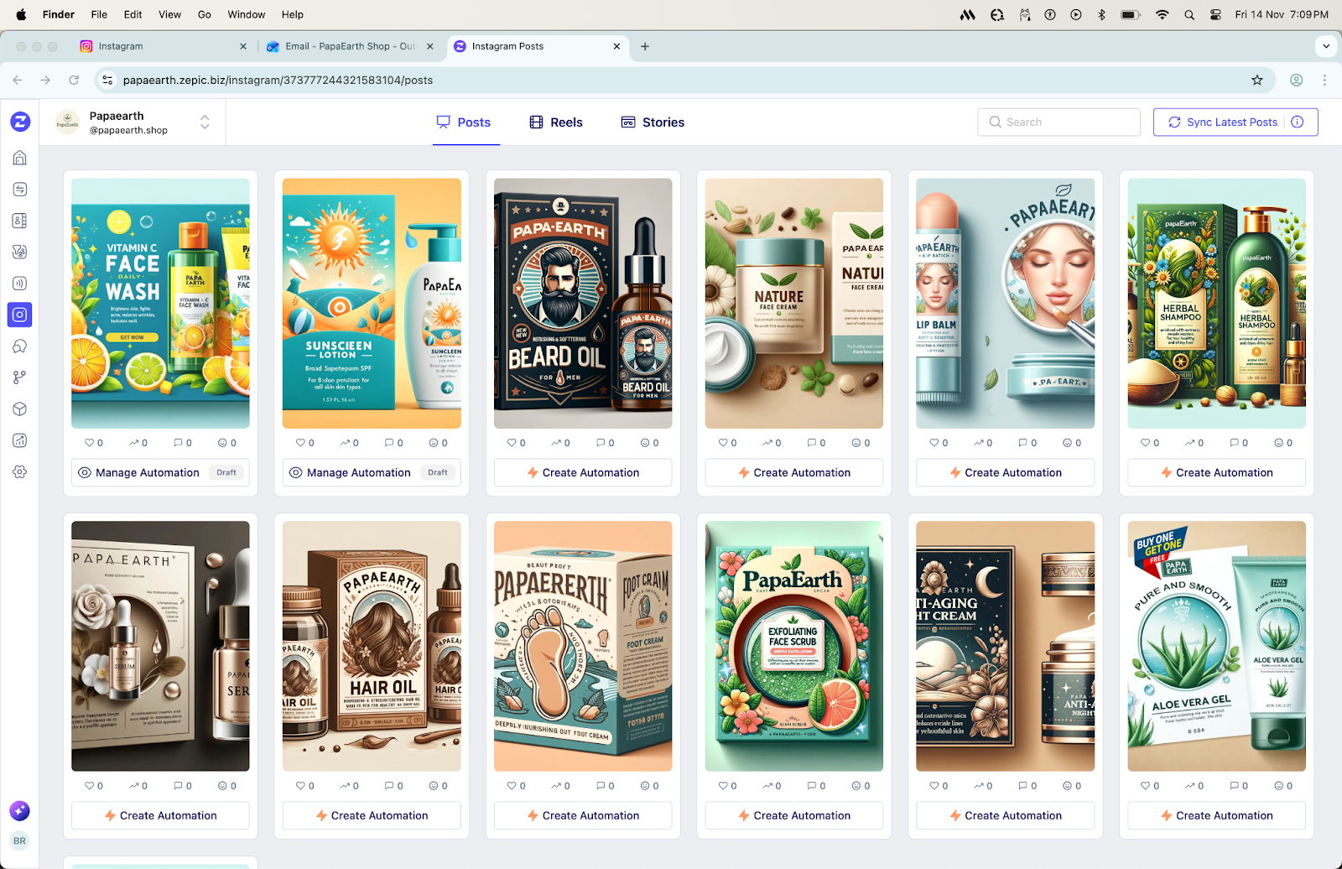The width and height of the screenshot is (1342, 869).
Task: Open the Beard Oil post thumbnail
Action: [x=583, y=304]
